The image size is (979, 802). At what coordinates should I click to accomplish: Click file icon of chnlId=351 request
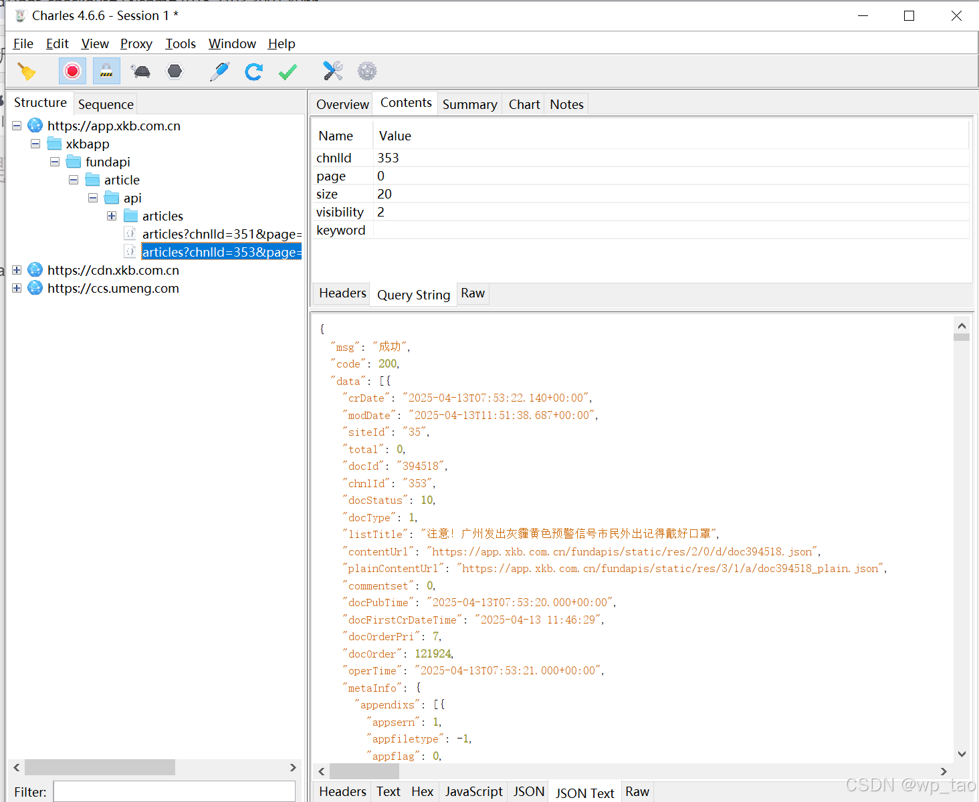(130, 234)
